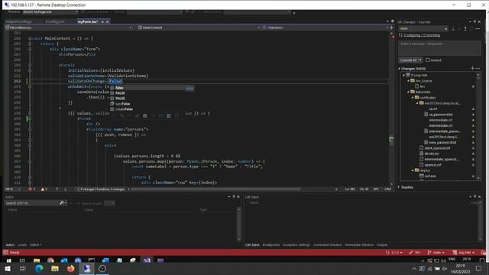Screen dimensions: 489x275
Task: Open the Commit All dropdown arrow
Action: tap(420, 60)
